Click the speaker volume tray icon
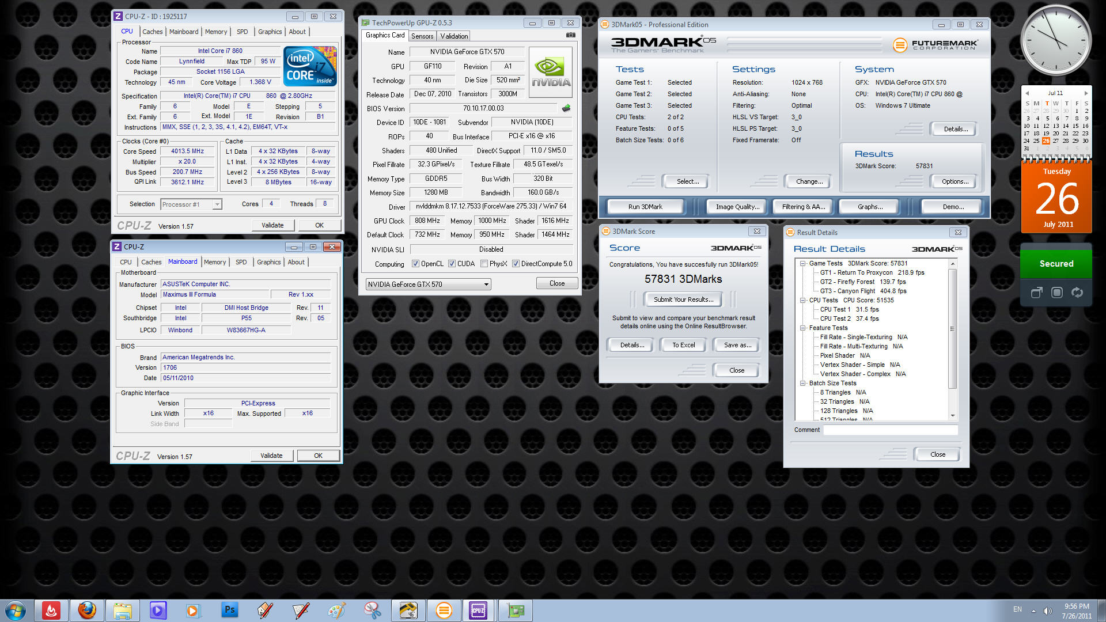This screenshot has width=1106, height=622. 1047,610
